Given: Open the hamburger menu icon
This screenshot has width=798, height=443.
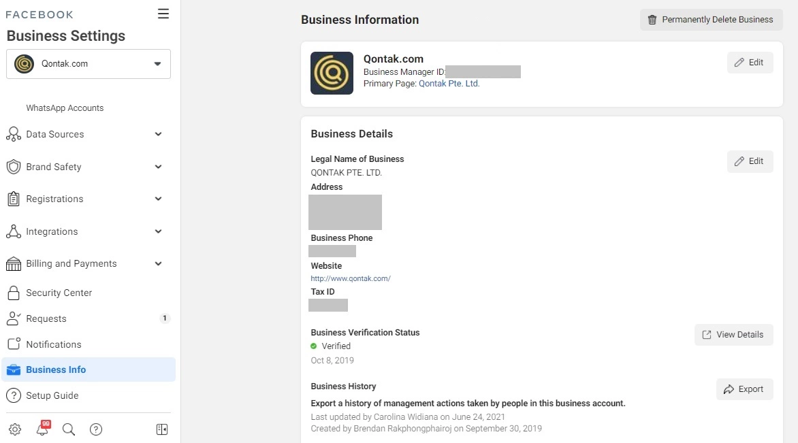Looking at the screenshot, I should [x=163, y=14].
